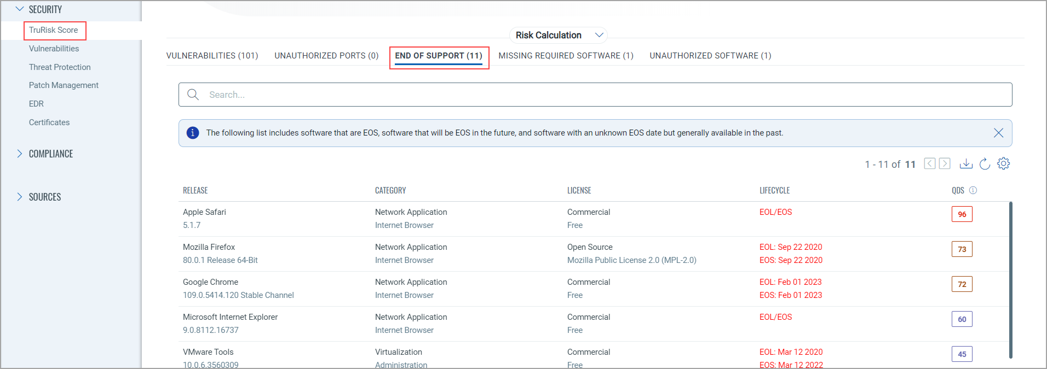This screenshot has width=1047, height=369.
Task: Open Threat Protection in sidebar
Action: coord(60,67)
